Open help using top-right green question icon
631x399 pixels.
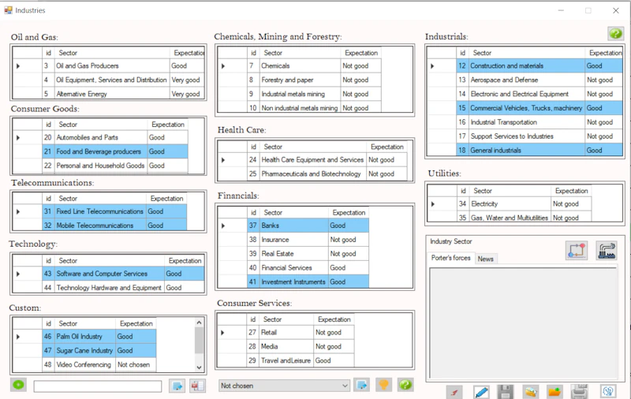pyautogui.click(x=616, y=33)
